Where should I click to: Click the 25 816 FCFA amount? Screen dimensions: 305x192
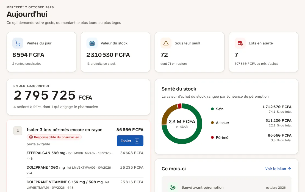point(132,182)
